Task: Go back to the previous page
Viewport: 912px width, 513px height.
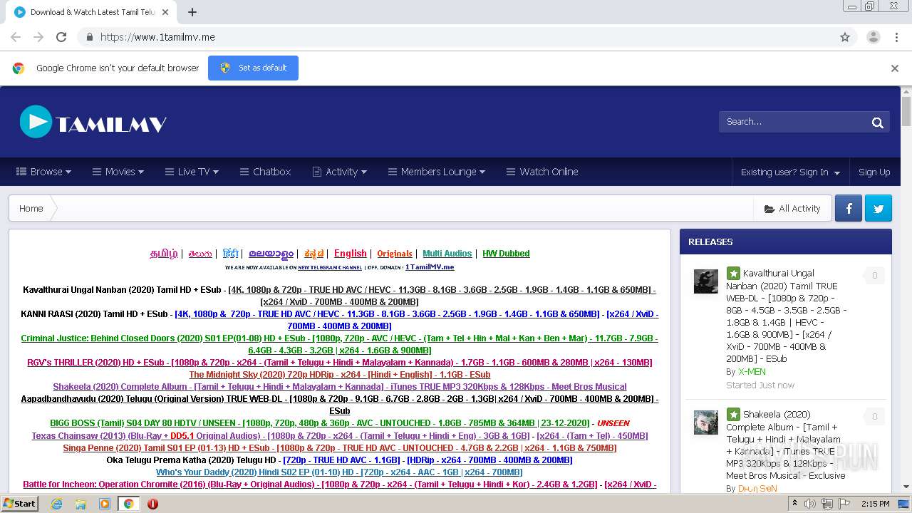Action: coord(16,37)
